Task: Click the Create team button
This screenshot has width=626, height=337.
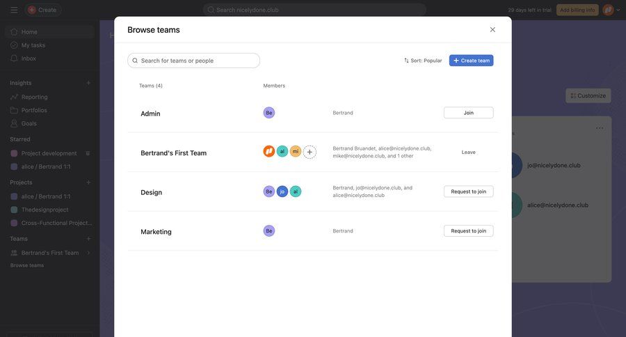Action: pos(471,61)
